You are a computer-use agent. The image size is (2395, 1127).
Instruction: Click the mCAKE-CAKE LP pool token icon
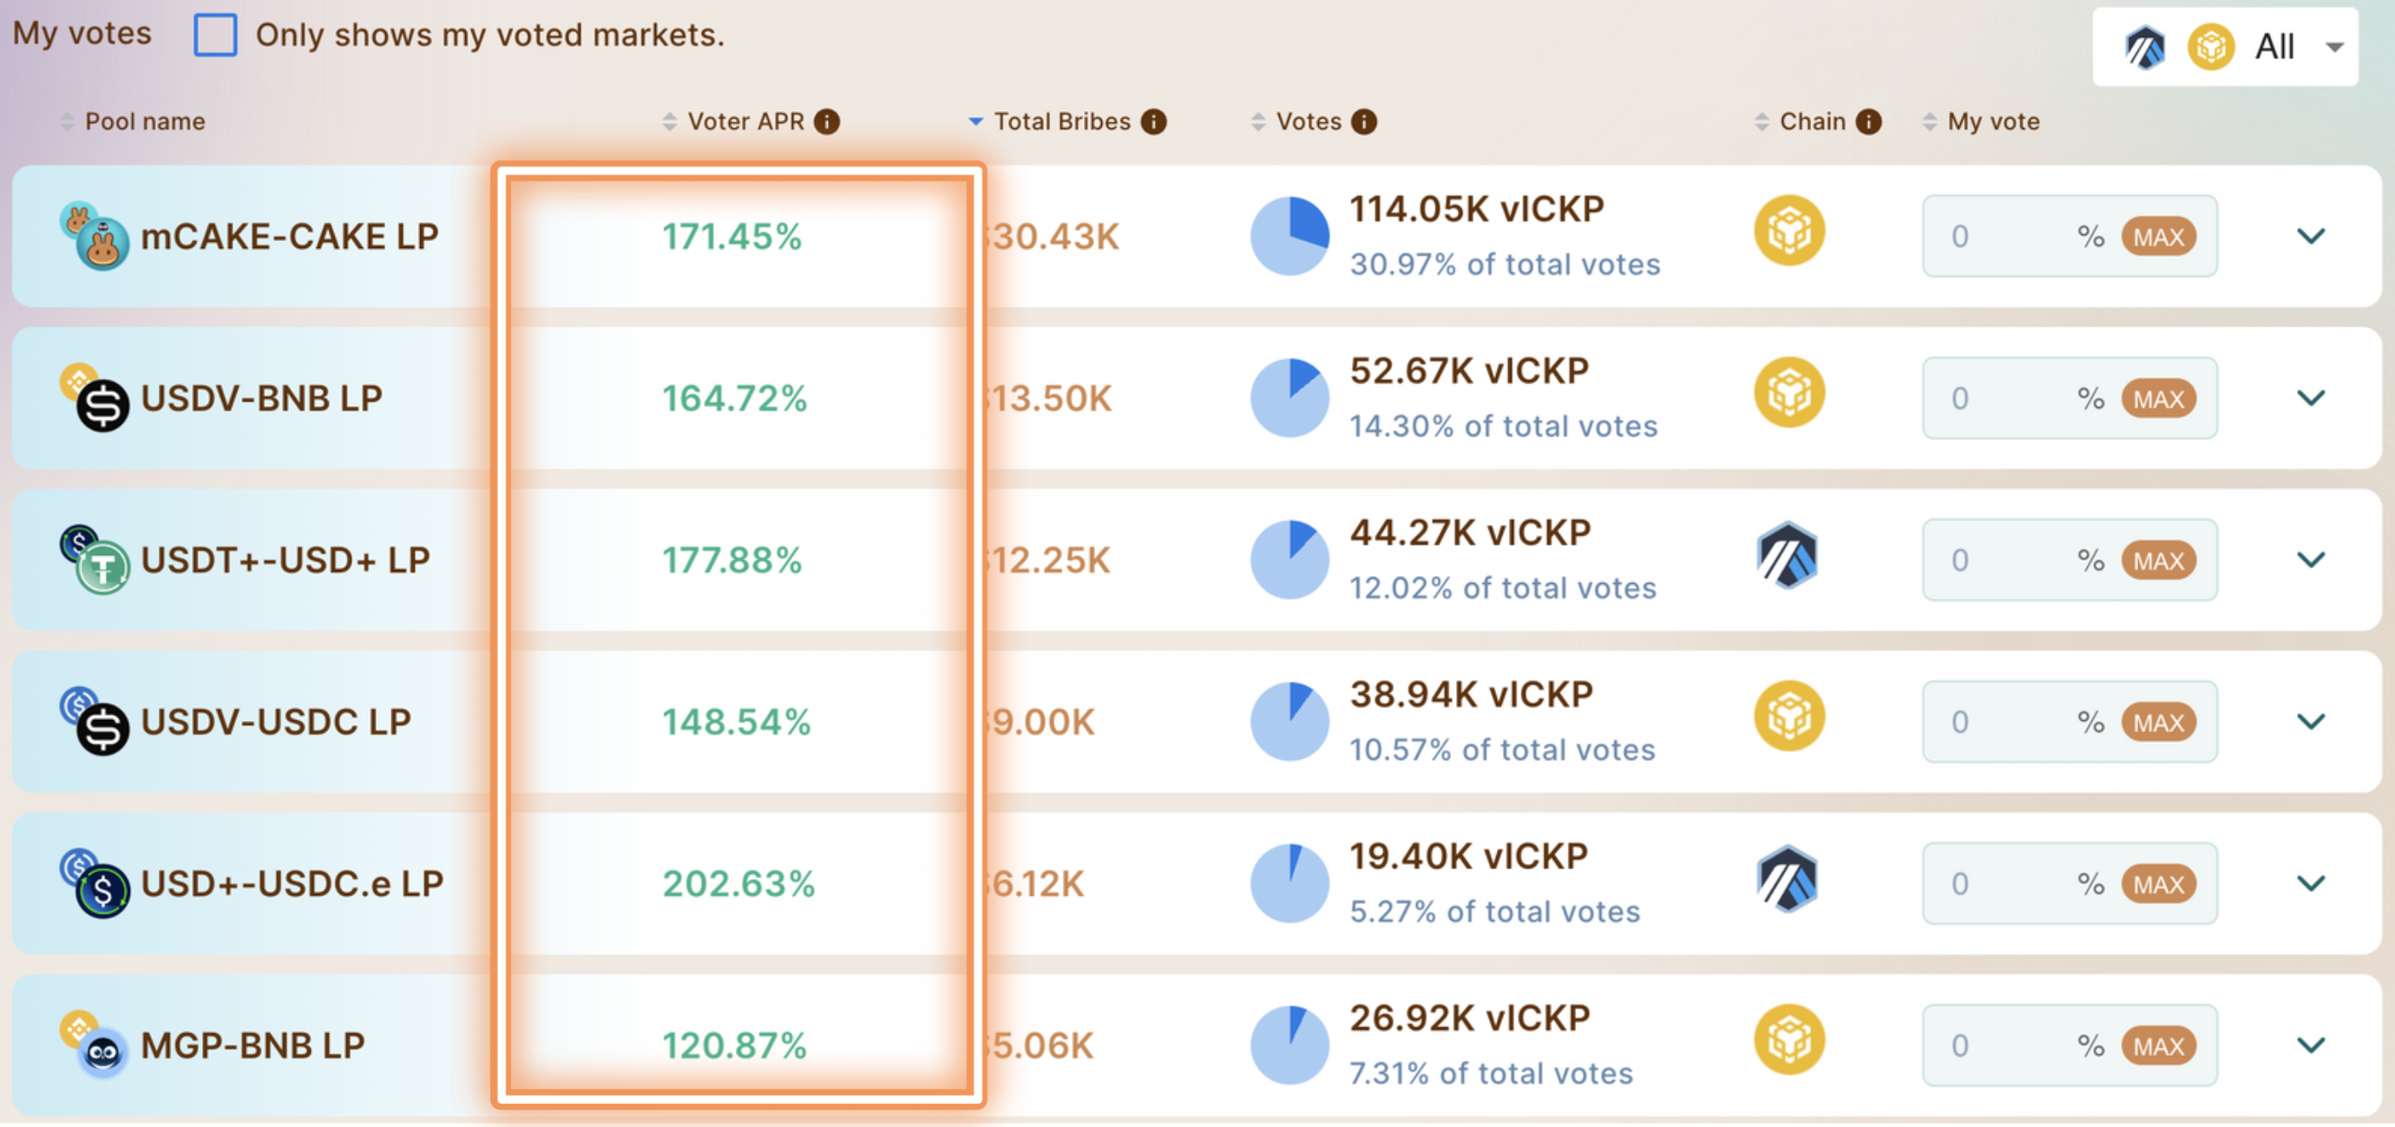point(94,236)
